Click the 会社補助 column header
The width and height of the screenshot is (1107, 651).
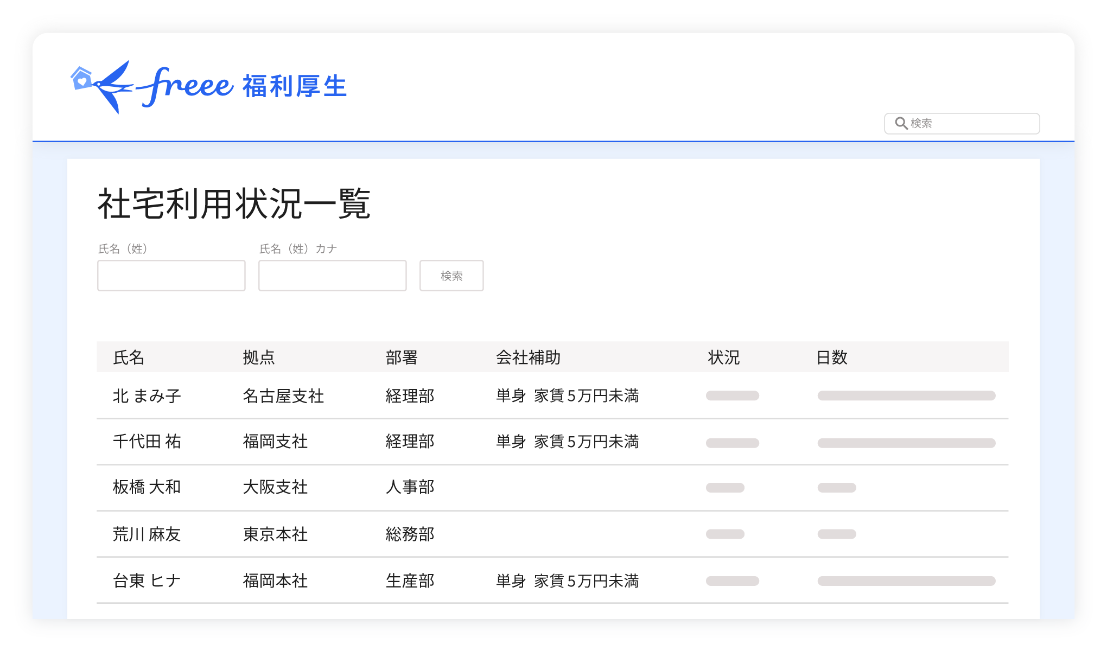click(528, 358)
